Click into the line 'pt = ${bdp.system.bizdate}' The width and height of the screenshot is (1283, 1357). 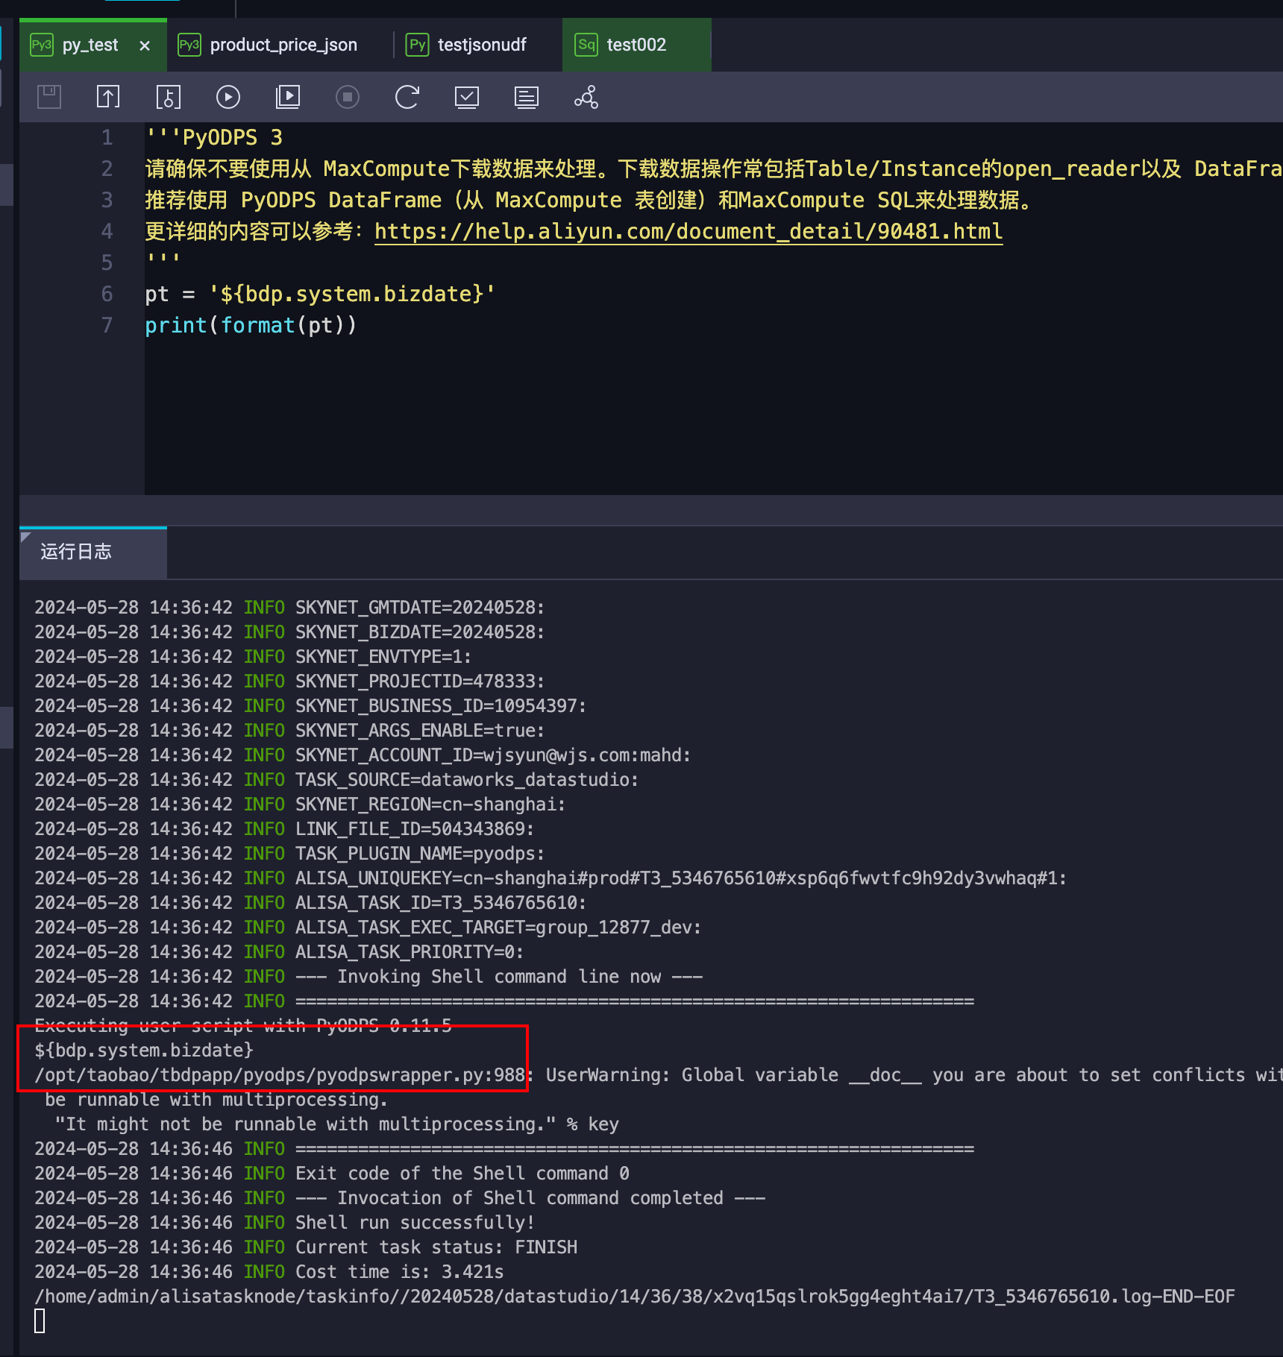320,294
